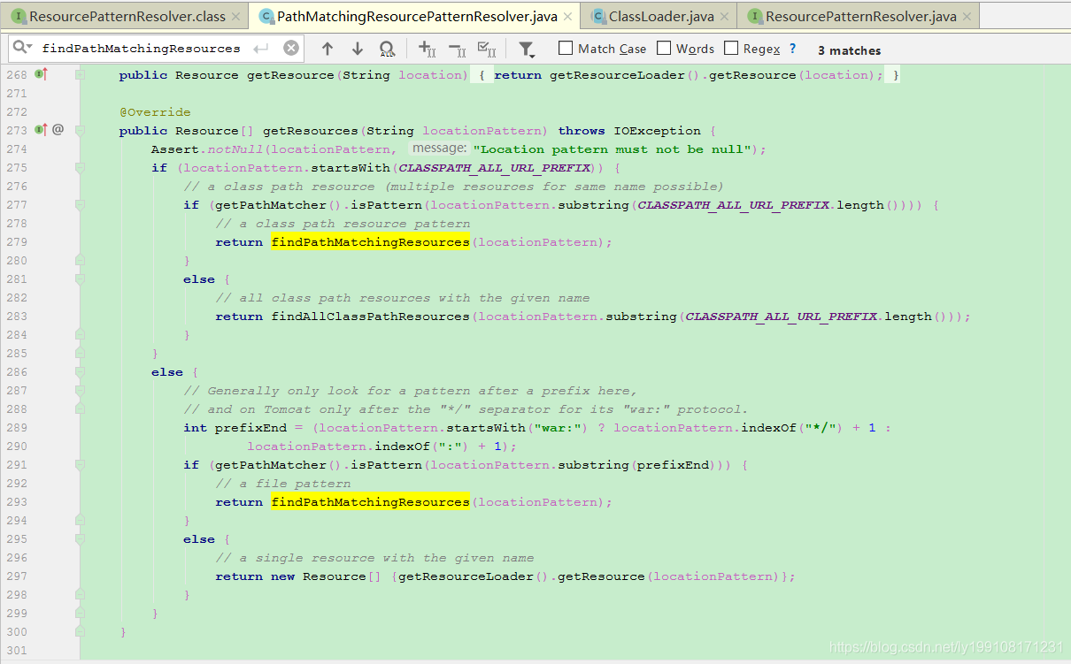Click the @ annotation gutter icon on line 273
This screenshot has height=664, width=1071.
coord(58,130)
